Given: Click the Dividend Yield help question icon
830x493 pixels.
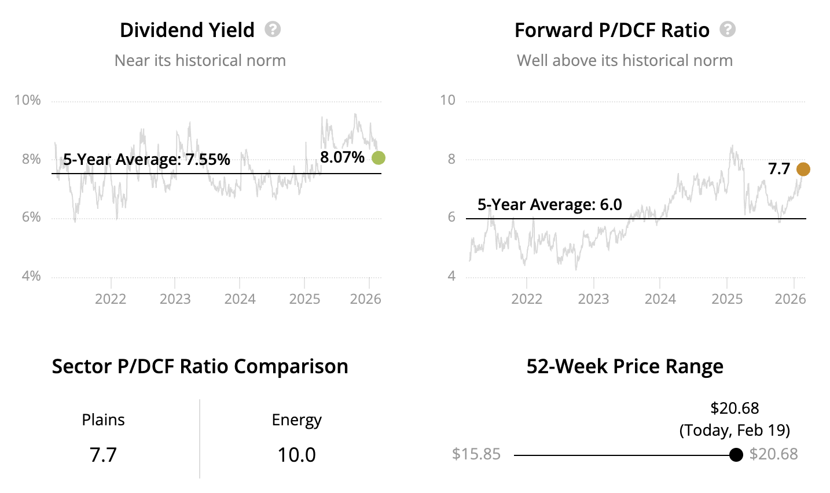Looking at the screenshot, I should pyautogui.click(x=273, y=30).
